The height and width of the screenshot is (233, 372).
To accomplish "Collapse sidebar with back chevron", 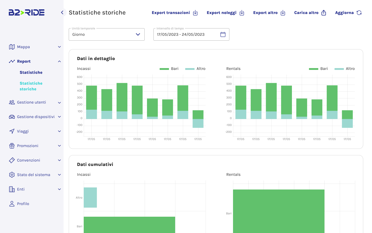I will click(62, 12).
